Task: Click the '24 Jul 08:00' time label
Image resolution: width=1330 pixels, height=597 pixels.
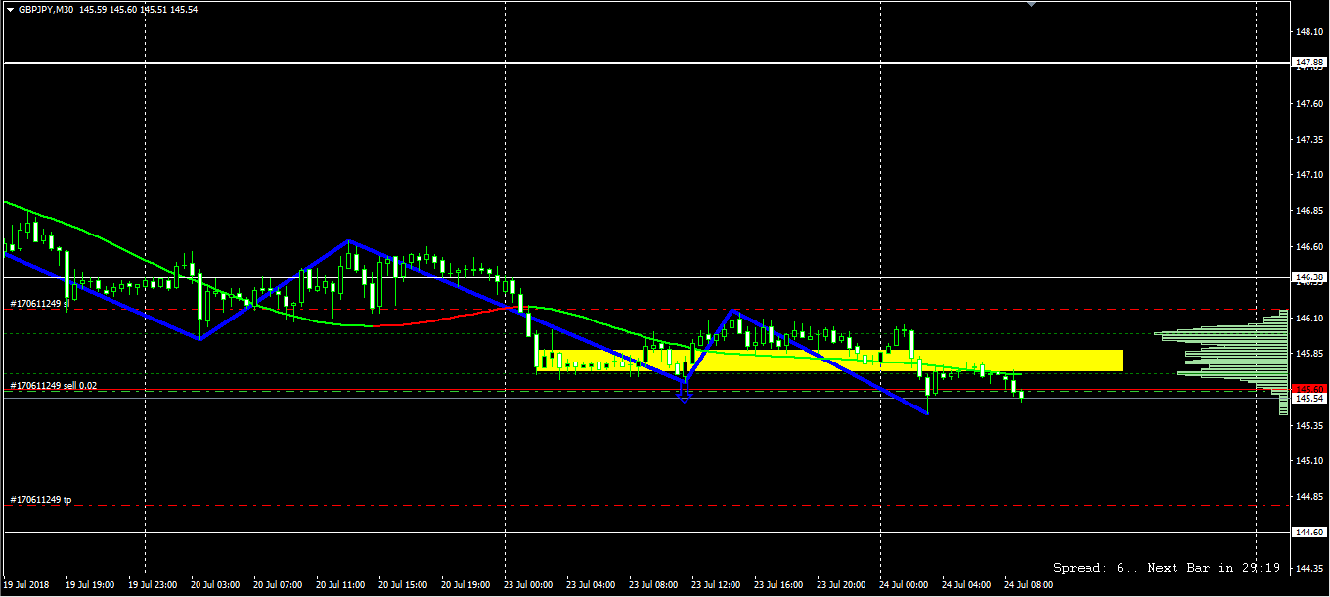Action: (1027, 584)
